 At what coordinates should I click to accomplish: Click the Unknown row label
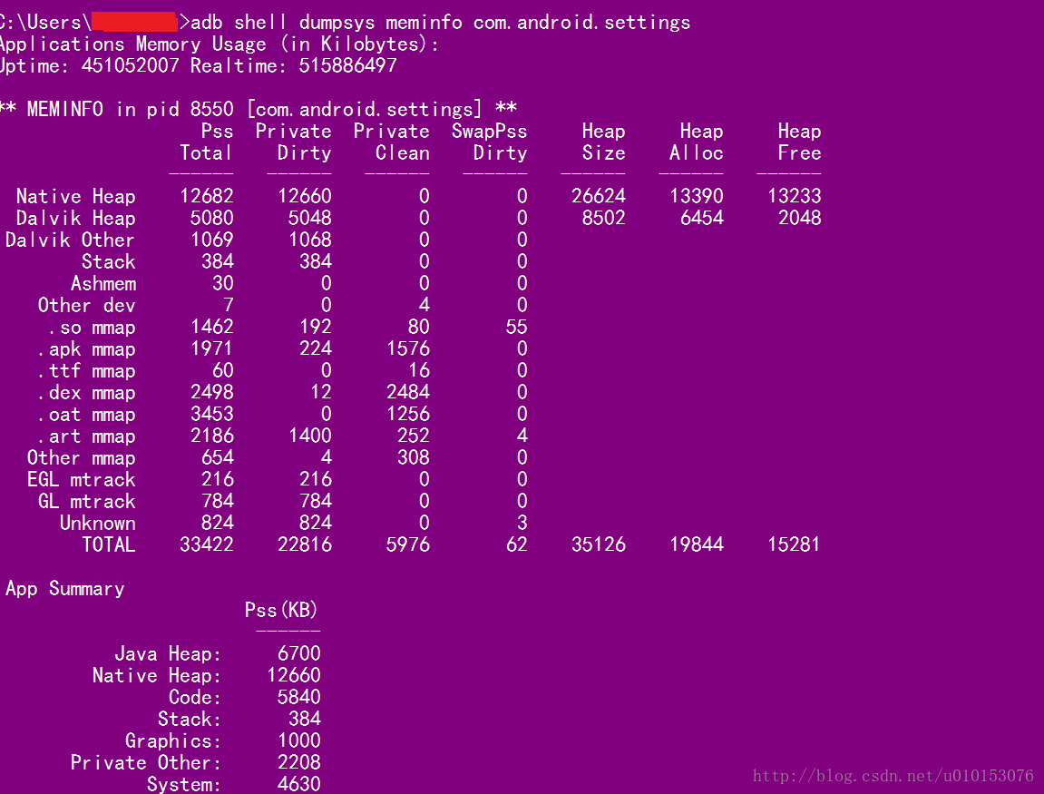(x=98, y=524)
